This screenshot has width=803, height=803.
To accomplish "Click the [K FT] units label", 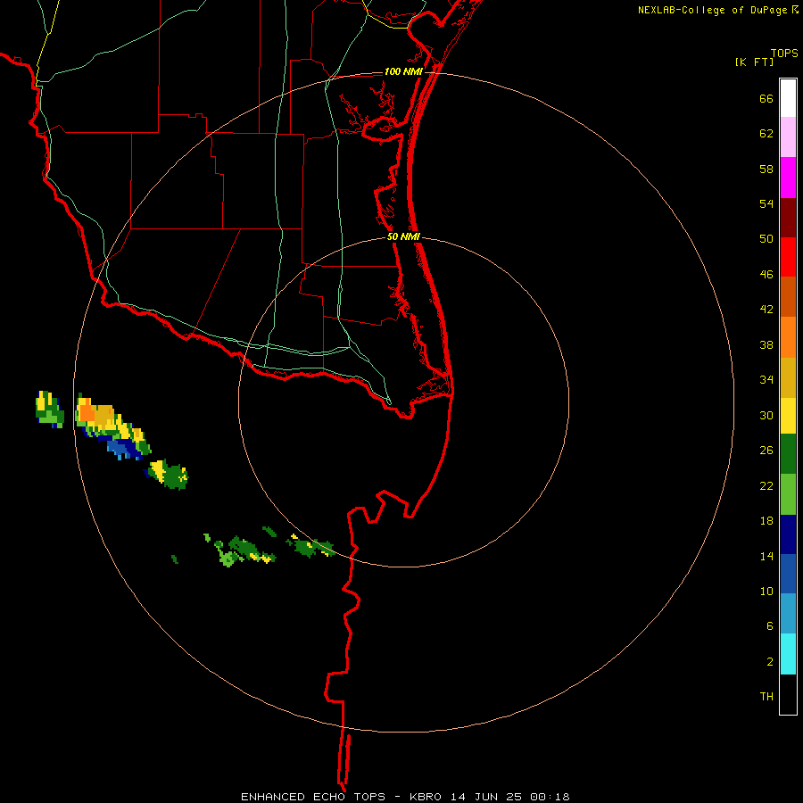I will (754, 62).
